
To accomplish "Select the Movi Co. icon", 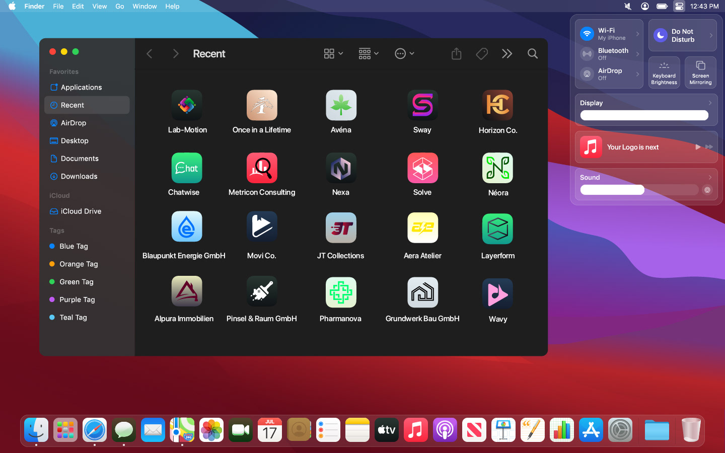I will point(262,227).
